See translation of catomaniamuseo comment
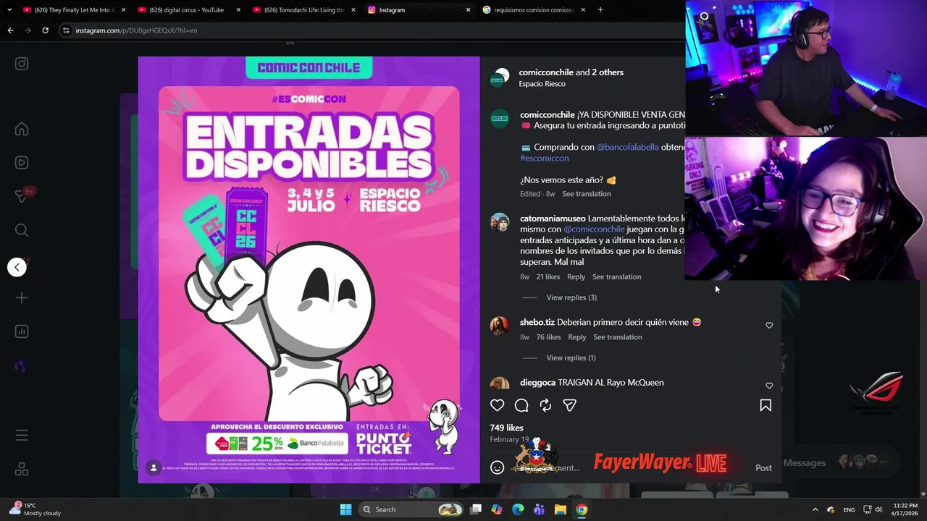 pyautogui.click(x=616, y=276)
